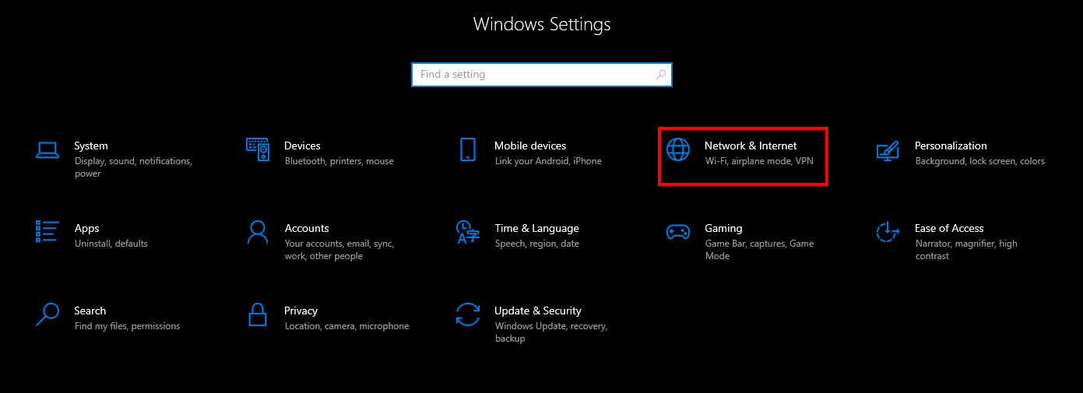Open Network & Internet label
Viewport: 1083px width, 393px height.
tap(751, 146)
